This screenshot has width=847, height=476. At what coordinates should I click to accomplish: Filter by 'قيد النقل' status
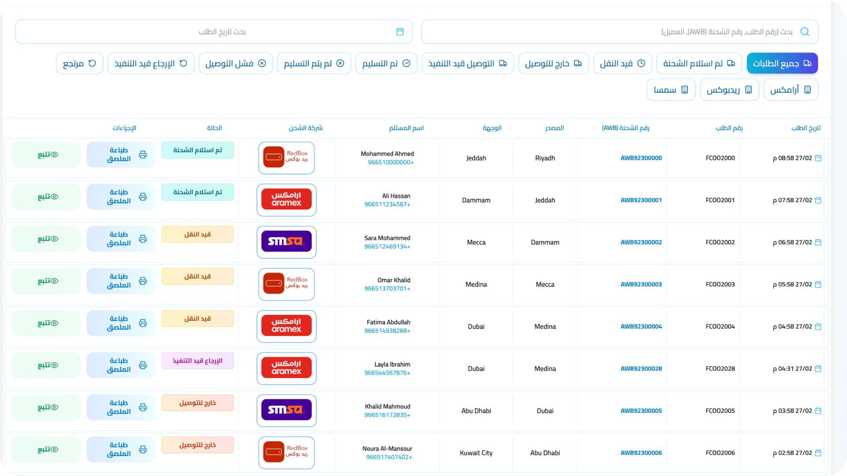(622, 63)
